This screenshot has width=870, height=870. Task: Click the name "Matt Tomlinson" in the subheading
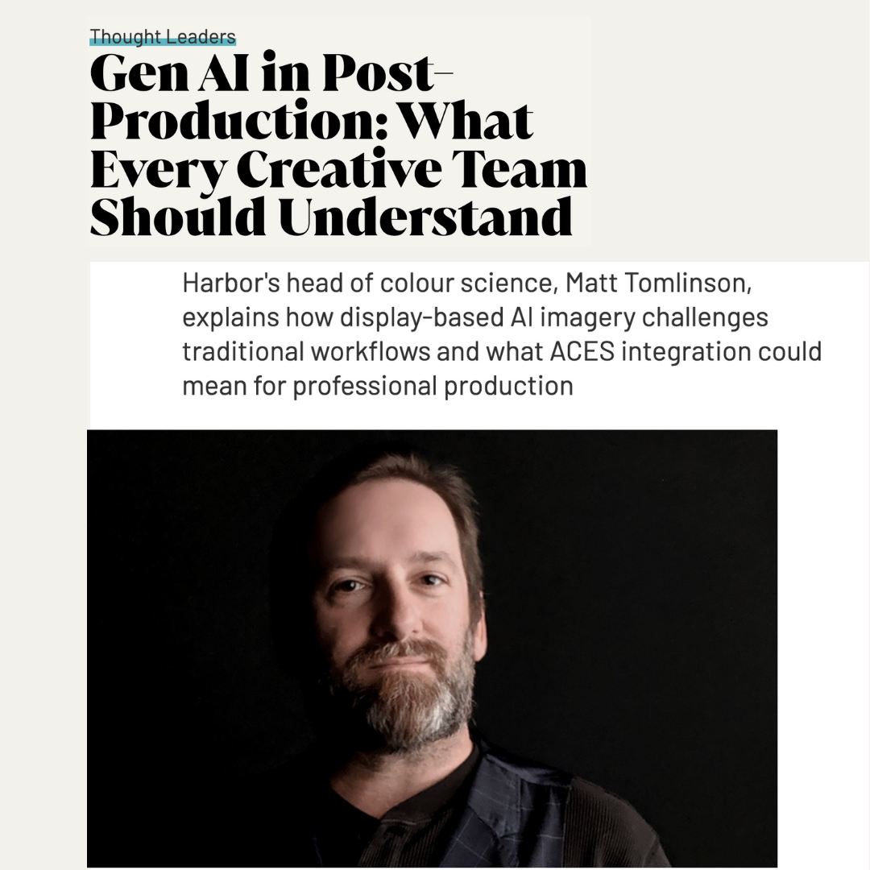coord(658,283)
